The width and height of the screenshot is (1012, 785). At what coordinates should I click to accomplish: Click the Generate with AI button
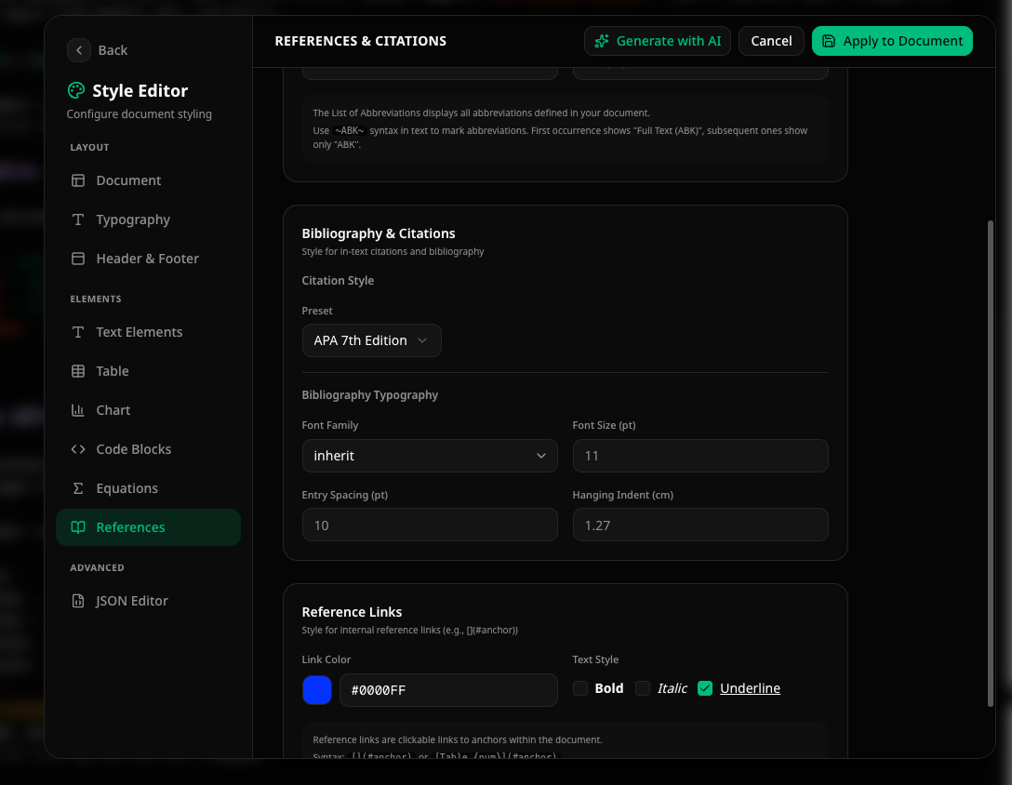click(x=657, y=41)
